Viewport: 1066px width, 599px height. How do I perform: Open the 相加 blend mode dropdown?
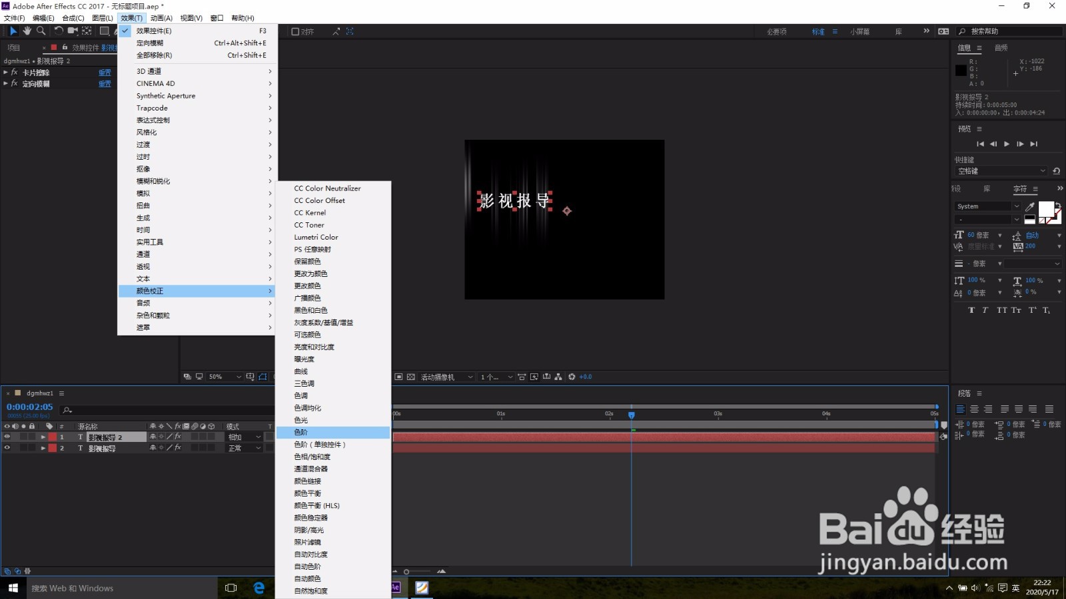click(245, 437)
